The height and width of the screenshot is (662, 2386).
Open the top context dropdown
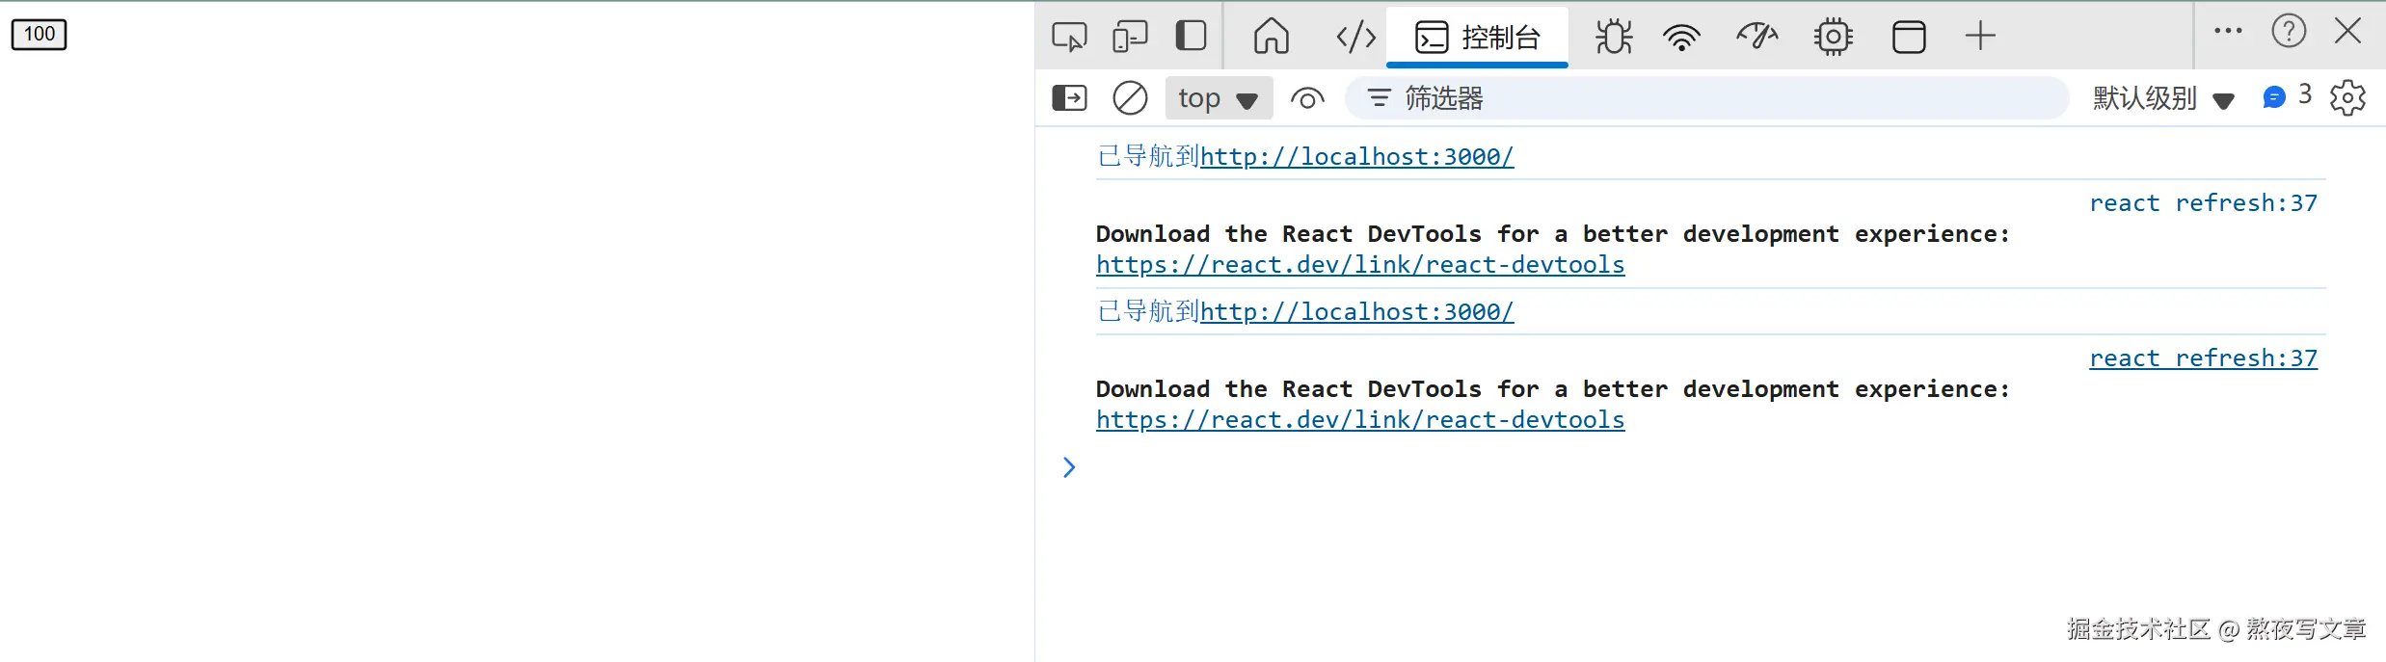[x=1219, y=98]
